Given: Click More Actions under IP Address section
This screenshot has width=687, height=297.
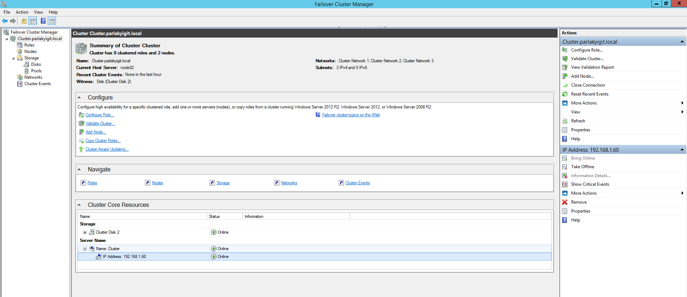Looking at the screenshot, I should tap(623, 193).
